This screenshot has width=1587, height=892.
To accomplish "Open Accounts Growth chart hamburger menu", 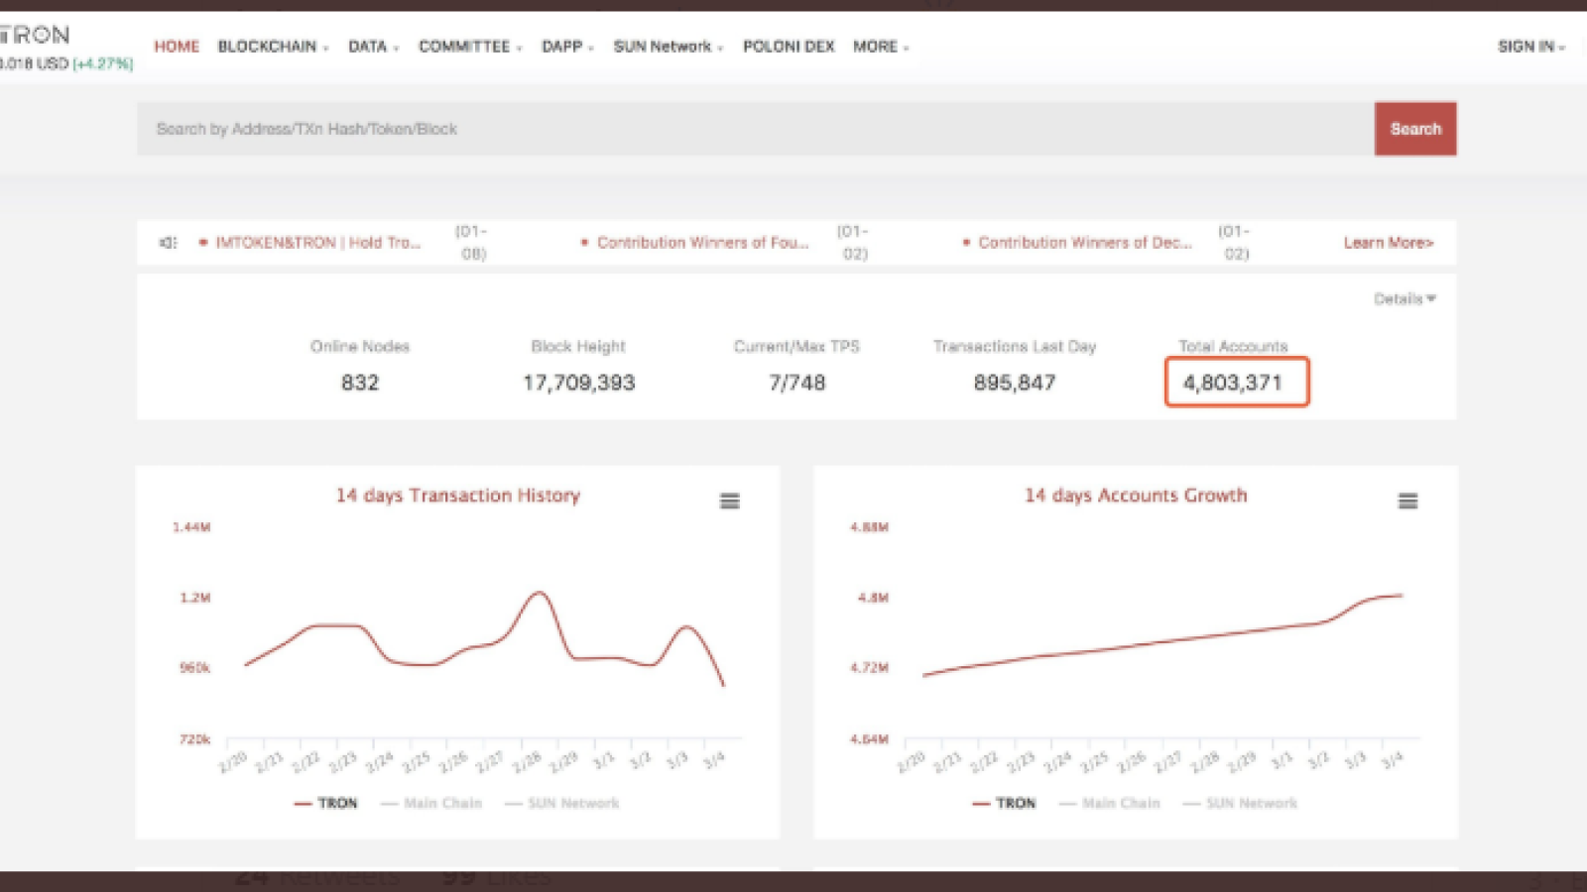I will (x=1407, y=502).
